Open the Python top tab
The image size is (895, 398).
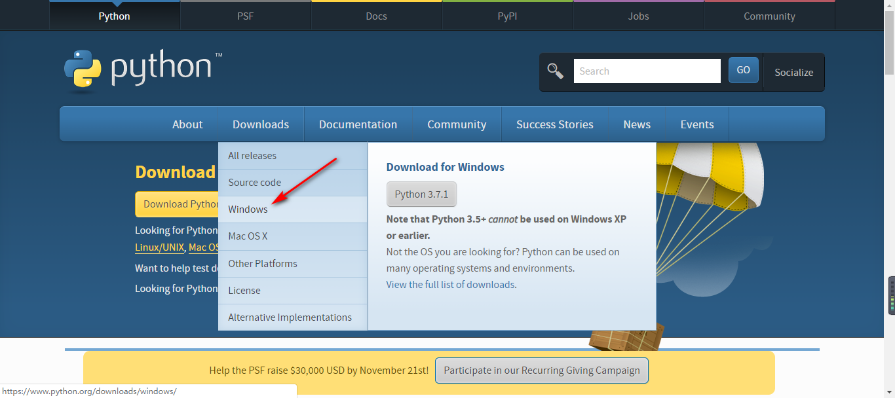(115, 16)
